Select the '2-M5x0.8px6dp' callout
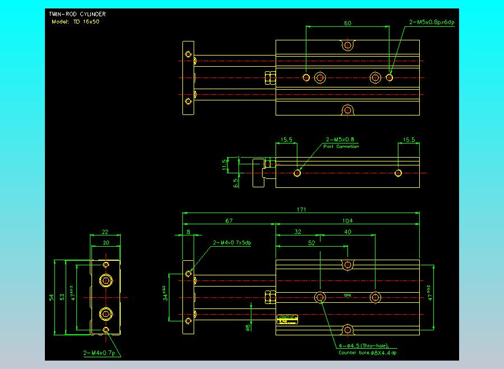 click(x=432, y=22)
